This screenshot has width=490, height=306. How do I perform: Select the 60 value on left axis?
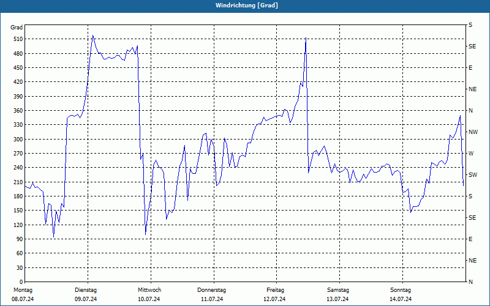point(20,253)
